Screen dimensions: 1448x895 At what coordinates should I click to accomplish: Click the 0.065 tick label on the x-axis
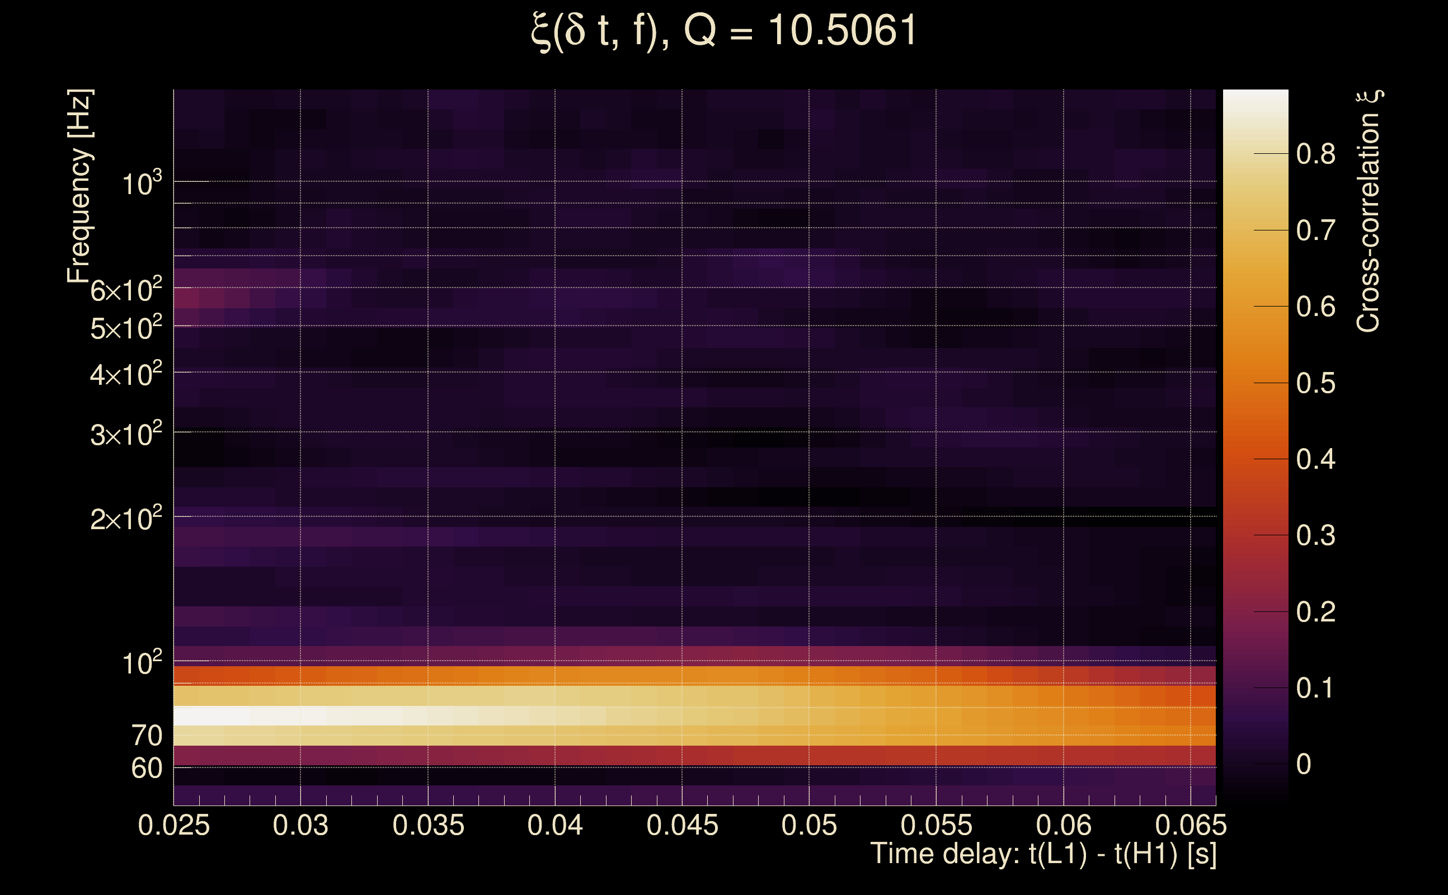tap(1191, 825)
